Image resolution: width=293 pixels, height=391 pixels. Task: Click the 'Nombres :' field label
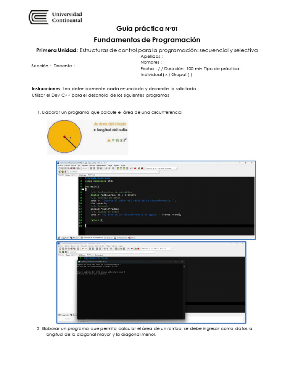pyautogui.click(x=151, y=62)
